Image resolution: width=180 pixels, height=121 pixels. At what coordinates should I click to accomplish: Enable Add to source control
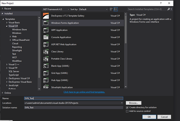127,111
